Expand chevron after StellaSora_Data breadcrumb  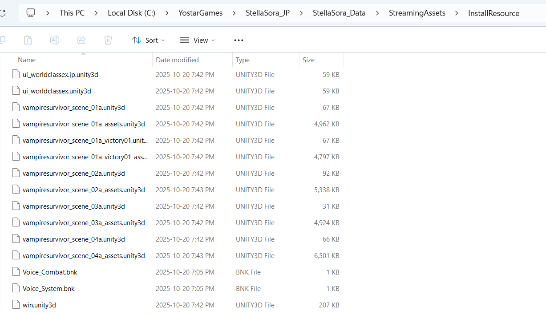click(377, 13)
